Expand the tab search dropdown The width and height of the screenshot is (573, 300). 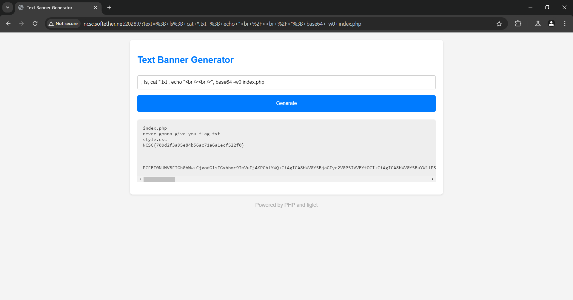7,7
